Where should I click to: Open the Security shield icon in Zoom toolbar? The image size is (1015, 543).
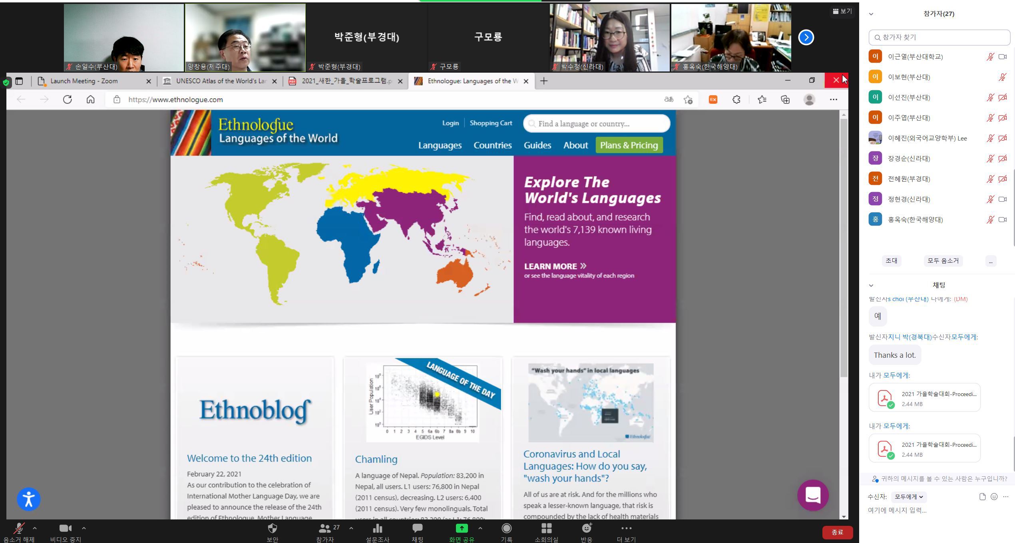point(272,529)
